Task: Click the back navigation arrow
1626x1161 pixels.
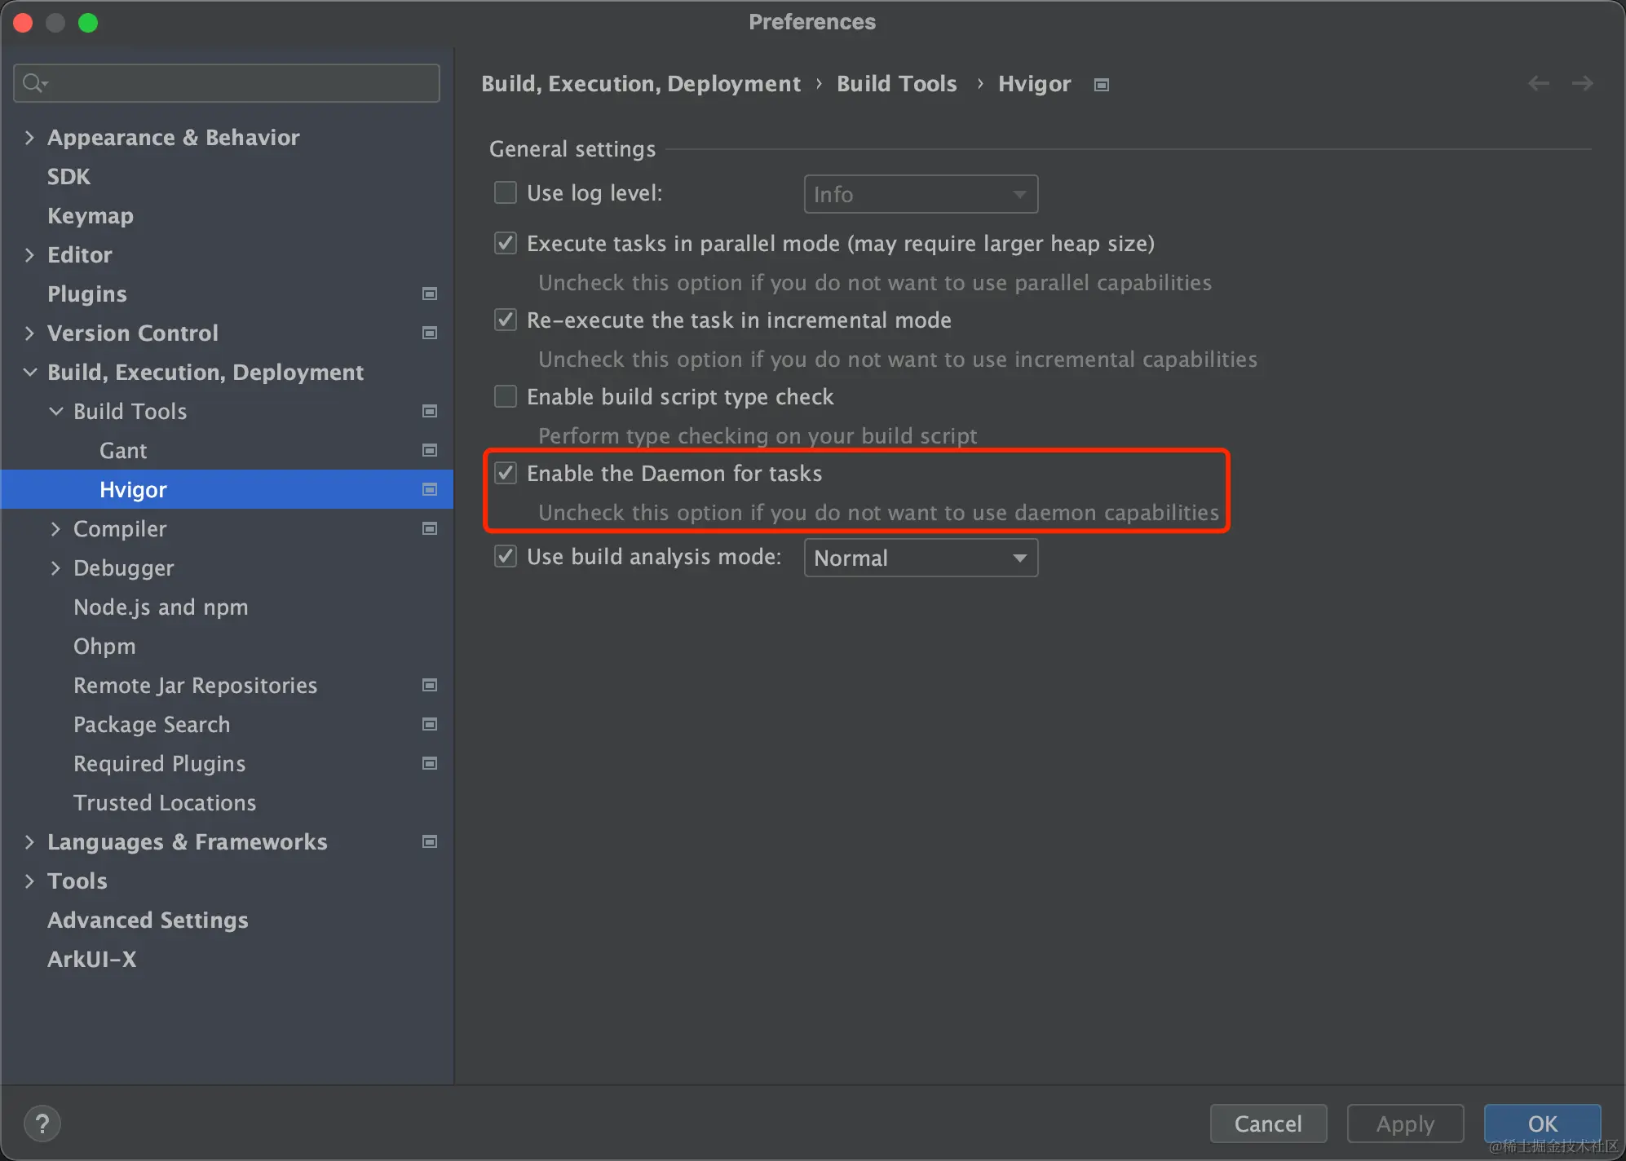Action: (x=1538, y=83)
